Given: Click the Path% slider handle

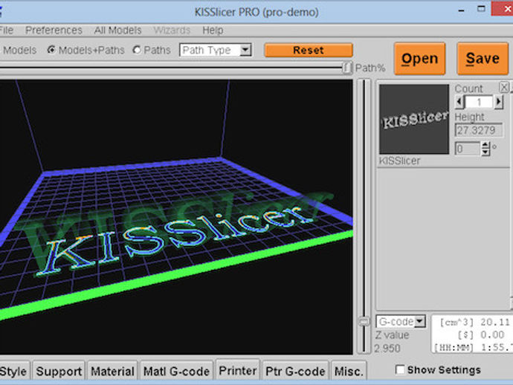Looking at the screenshot, I should 347,68.
